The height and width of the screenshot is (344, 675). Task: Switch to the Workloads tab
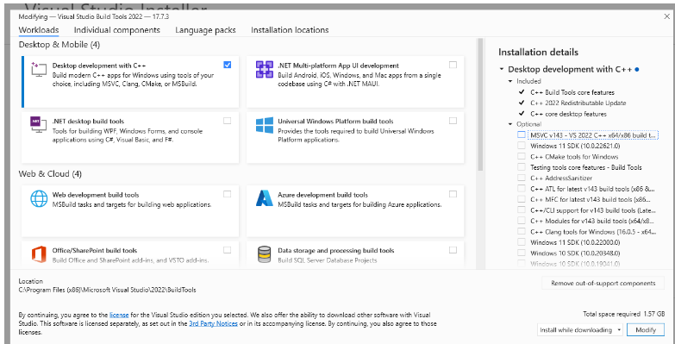[x=39, y=30]
